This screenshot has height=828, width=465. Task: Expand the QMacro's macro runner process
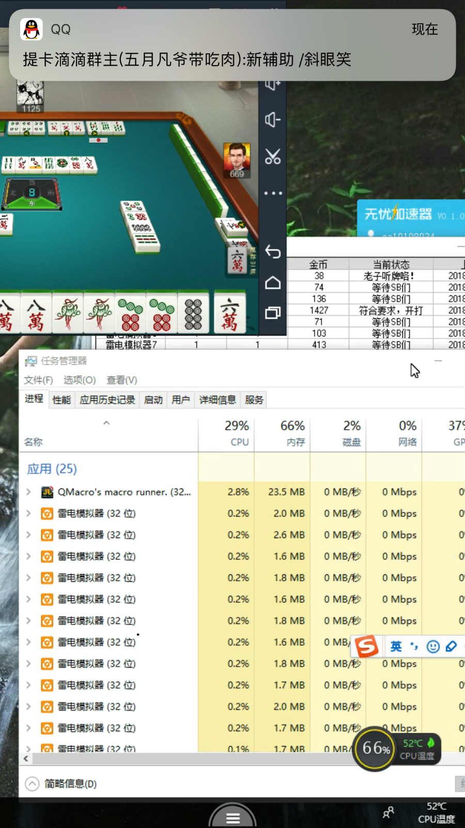tap(29, 492)
